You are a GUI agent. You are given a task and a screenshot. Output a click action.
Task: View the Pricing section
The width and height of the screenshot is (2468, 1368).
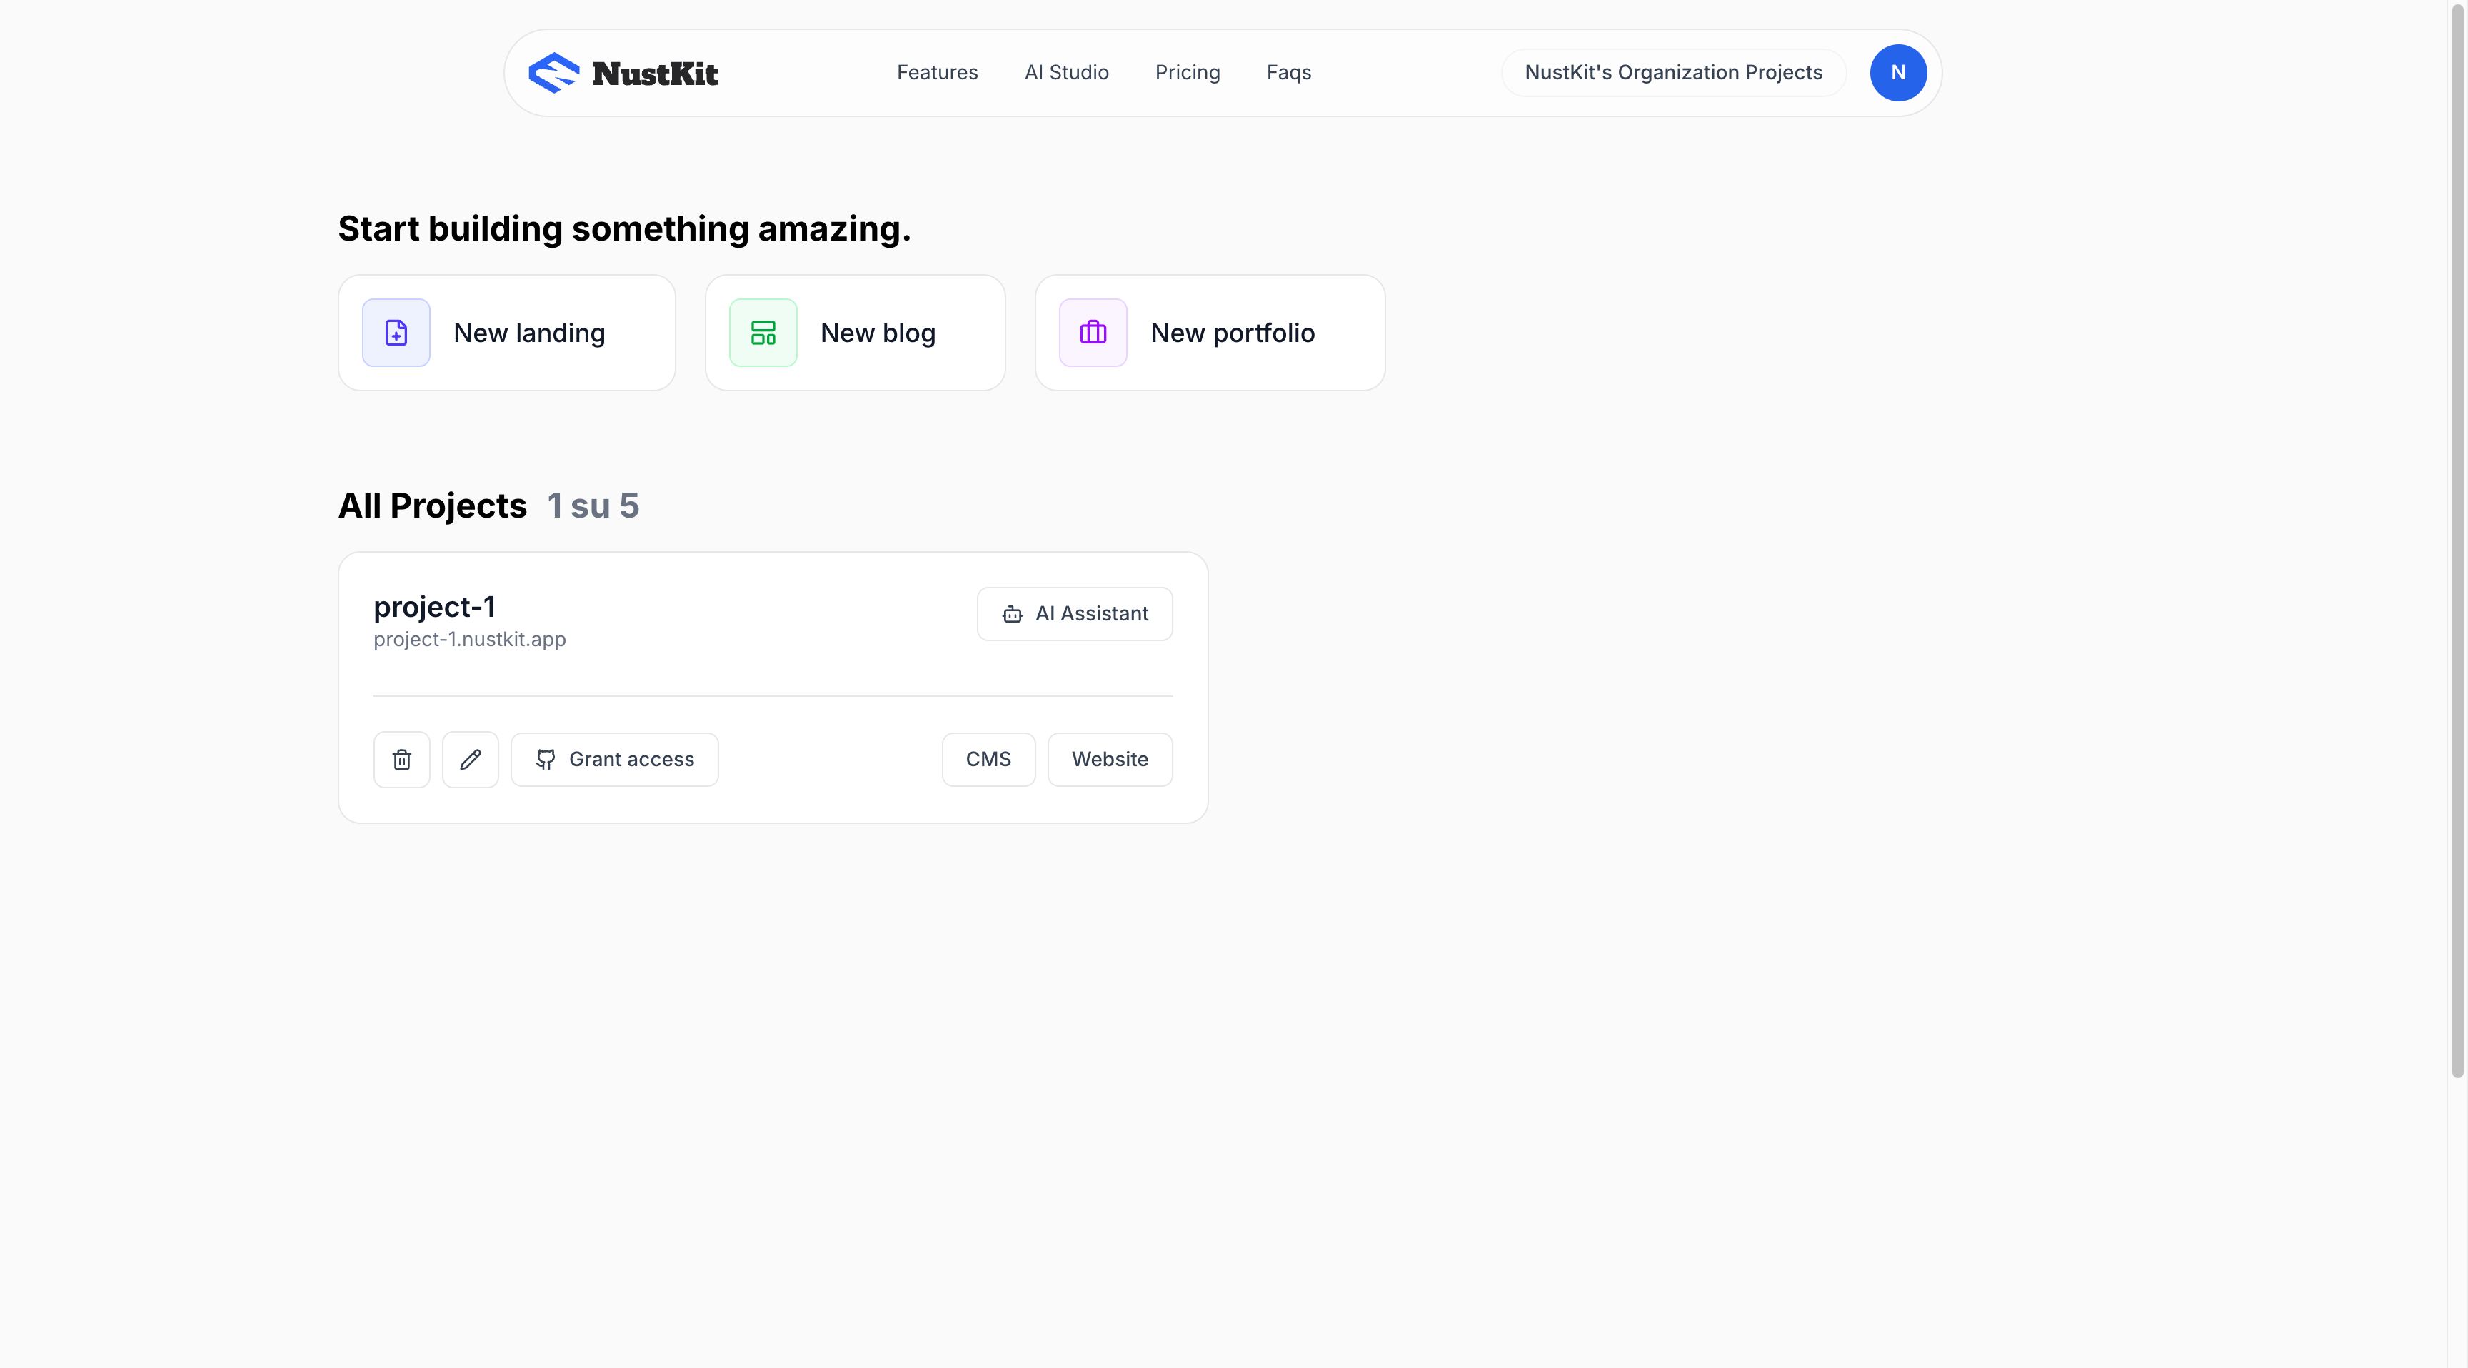1187,72
